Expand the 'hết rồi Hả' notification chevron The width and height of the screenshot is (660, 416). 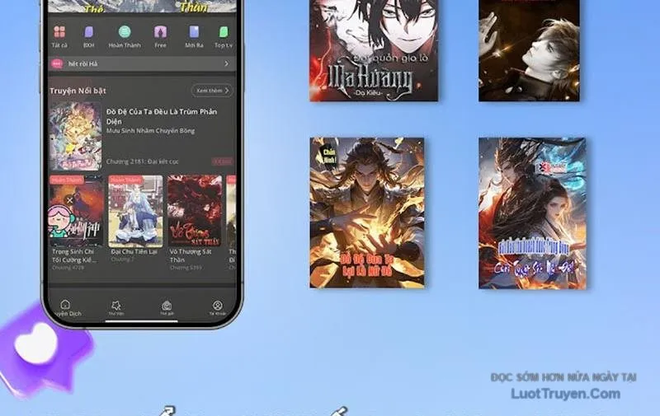[x=226, y=63]
